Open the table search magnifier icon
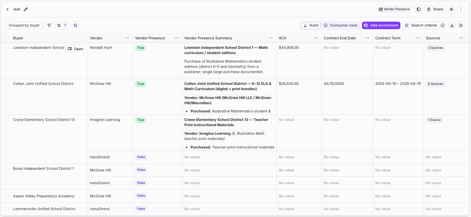 pos(76,25)
